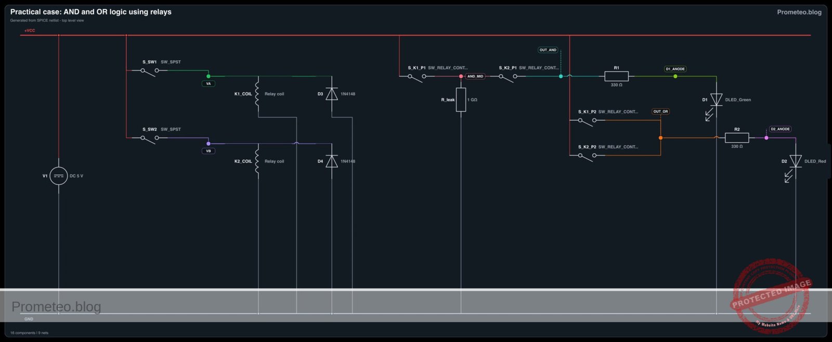This screenshot has height=342, width=832.
Task: Click the +VCC rail label
Action: 30,31
